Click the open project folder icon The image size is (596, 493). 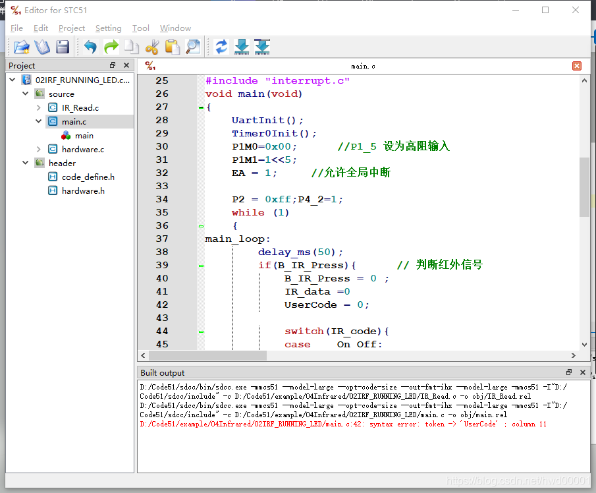(x=22, y=47)
